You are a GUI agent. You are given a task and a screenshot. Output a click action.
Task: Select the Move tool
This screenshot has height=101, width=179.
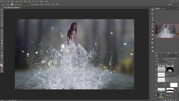tap(2, 10)
